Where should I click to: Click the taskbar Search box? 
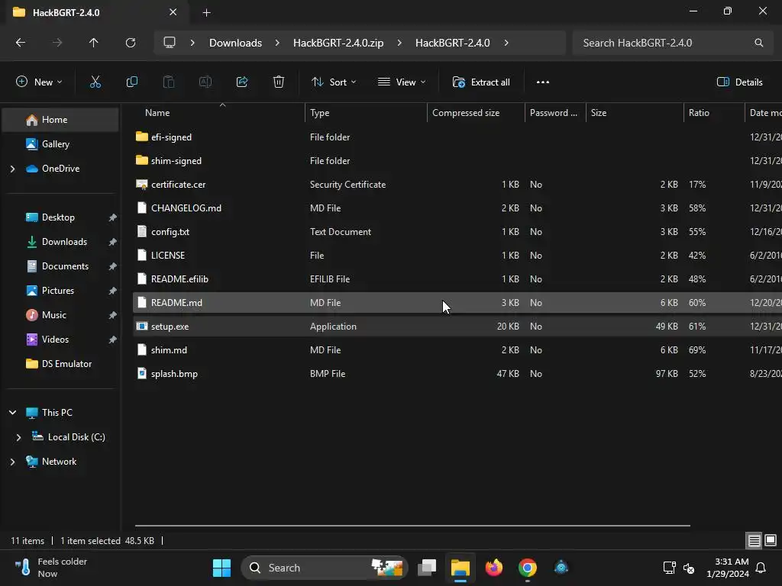tap(324, 568)
